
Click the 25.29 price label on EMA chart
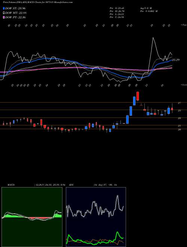coord(176,60)
